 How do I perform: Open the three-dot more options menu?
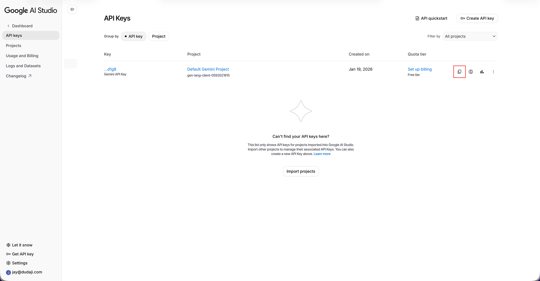coord(493,72)
